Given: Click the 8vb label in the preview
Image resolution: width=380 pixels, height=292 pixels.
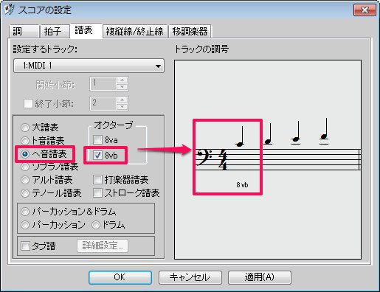Looking at the screenshot, I should 242,185.
